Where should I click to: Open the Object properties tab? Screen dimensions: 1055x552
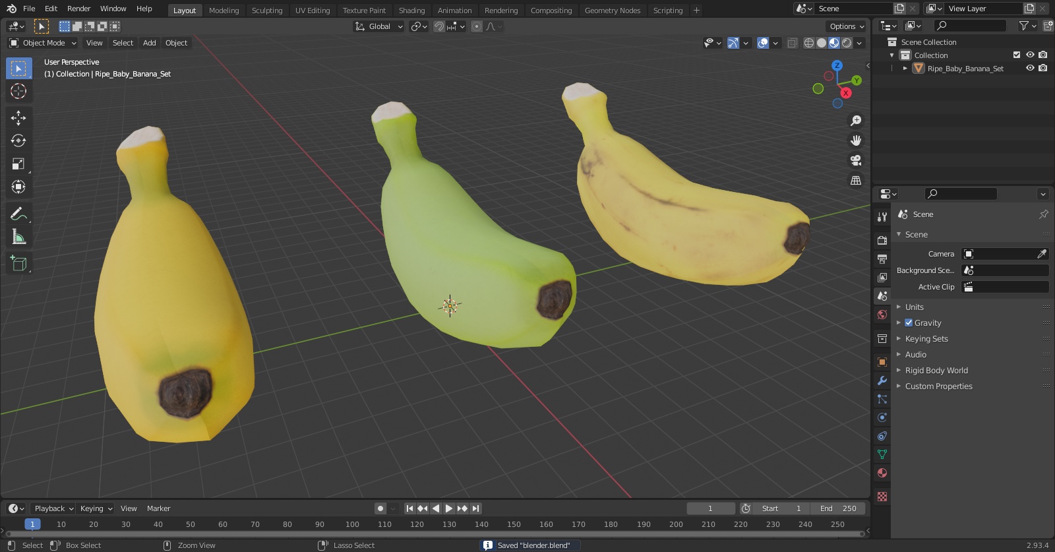tap(882, 362)
